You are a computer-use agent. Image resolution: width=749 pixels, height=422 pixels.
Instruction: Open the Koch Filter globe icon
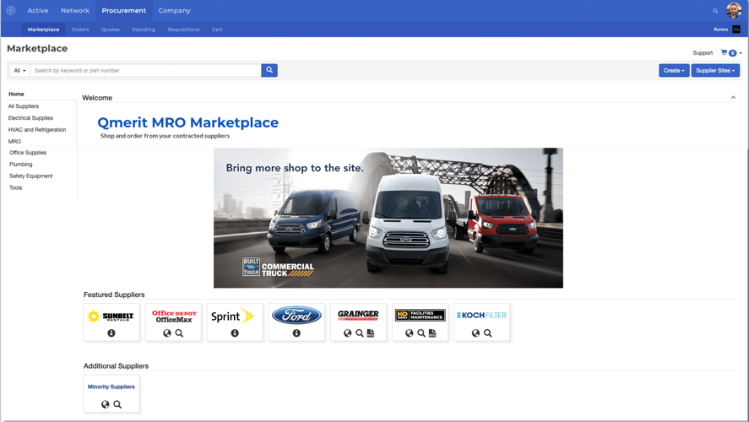point(475,333)
